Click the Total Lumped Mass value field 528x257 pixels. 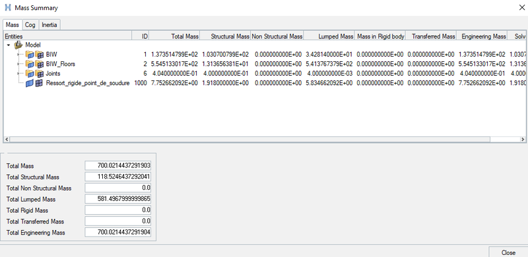coord(118,199)
